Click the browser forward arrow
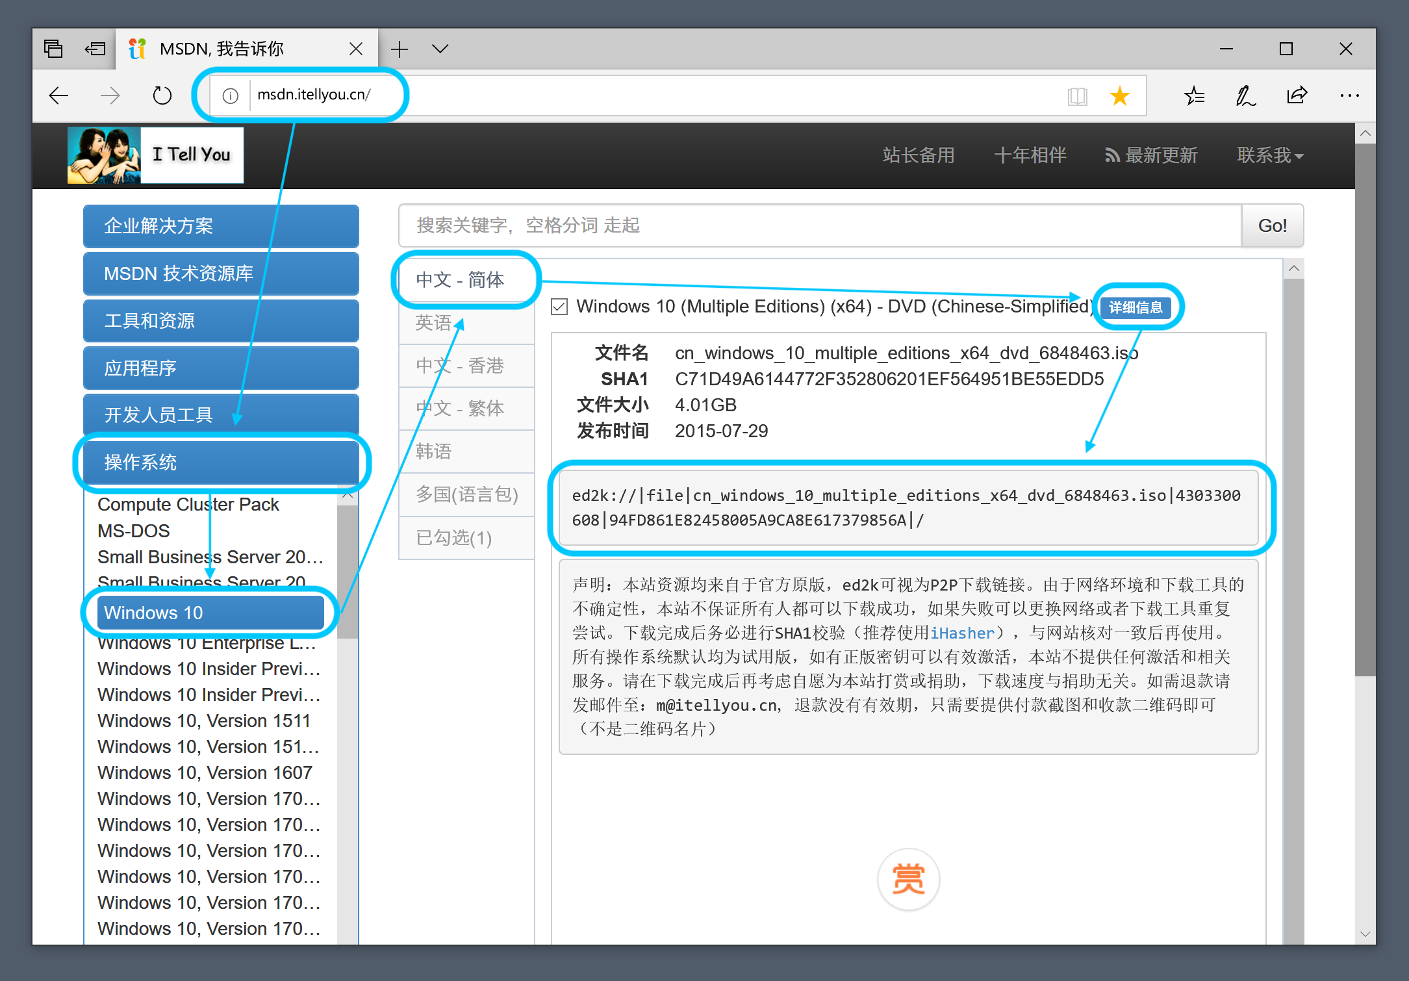Screen dimensions: 1409x981 coord(110,96)
